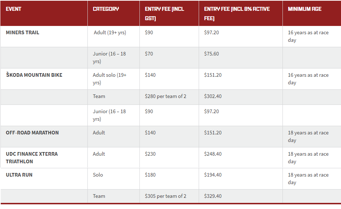Click the $305 per team of 2 cell
Screen dimensions: 341x209
165,196
